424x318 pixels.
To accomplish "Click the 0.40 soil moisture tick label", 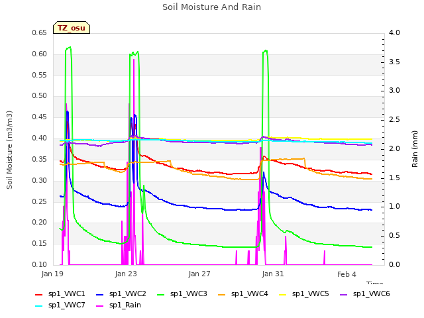I will point(40,138).
